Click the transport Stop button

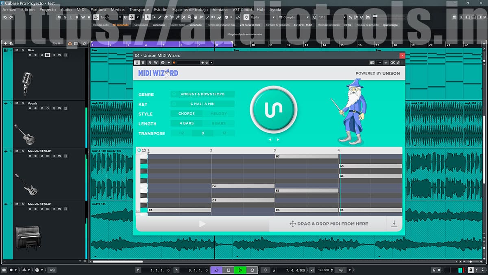[x=229, y=270]
